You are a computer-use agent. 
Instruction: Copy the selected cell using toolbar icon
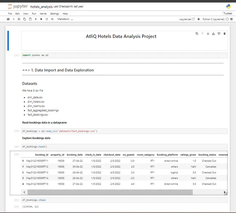[25, 19]
